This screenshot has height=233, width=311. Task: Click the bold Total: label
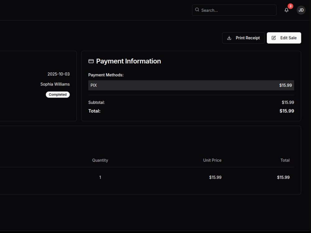click(95, 111)
